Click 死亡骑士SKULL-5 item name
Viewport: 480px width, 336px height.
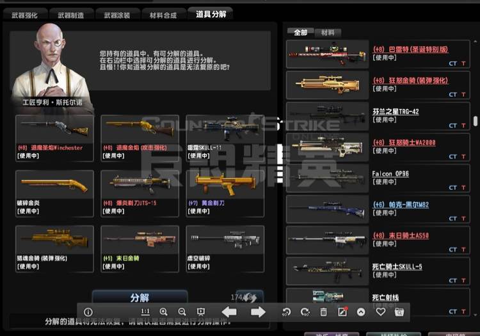coord(397,266)
